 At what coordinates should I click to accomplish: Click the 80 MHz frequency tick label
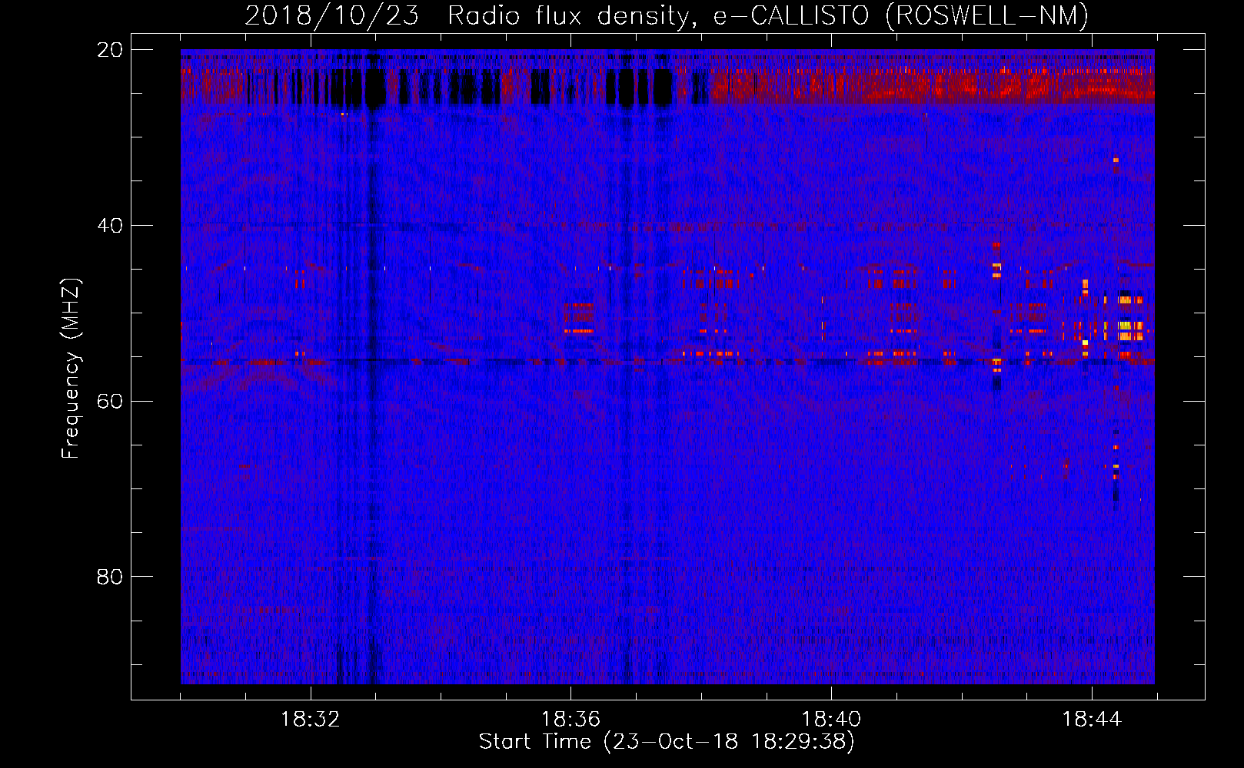click(x=110, y=577)
